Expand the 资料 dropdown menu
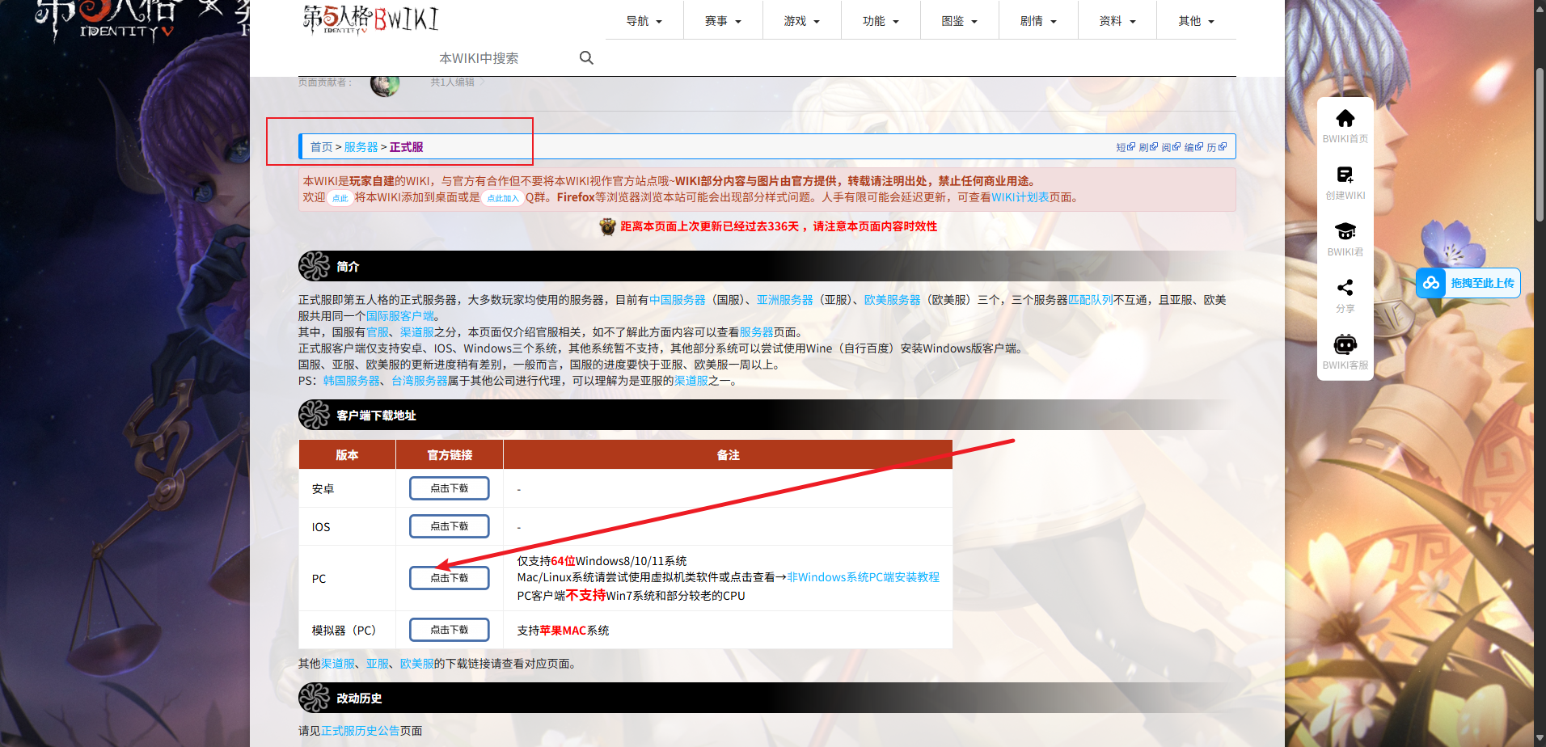The image size is (1546, 747). (1117, 21)
